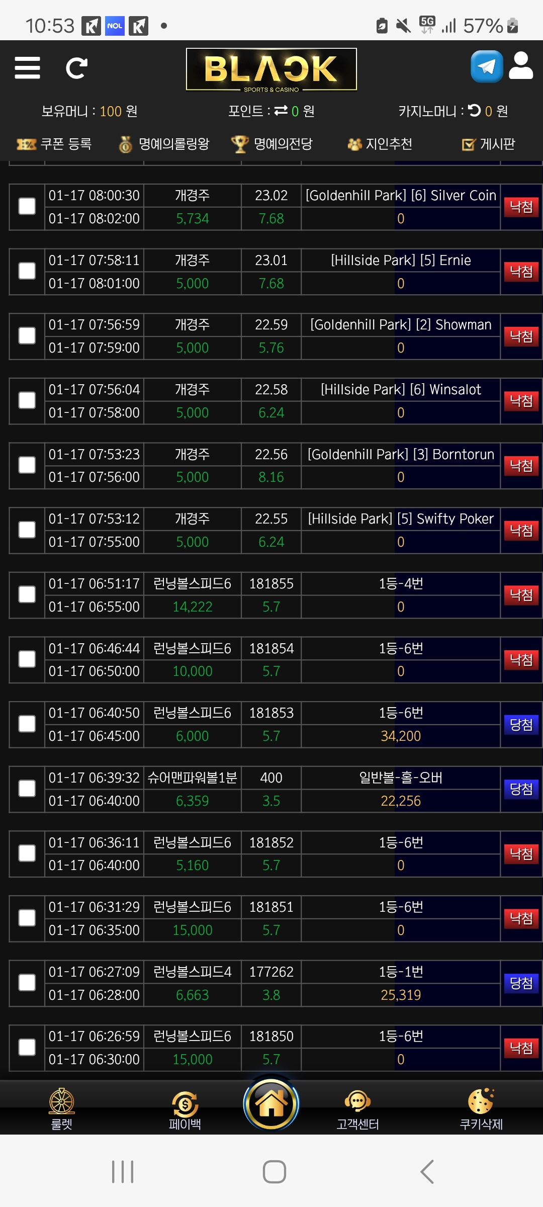Check the Silver Coin bet row checkbox
The height and width of the screenshot is (1207, 543).
(27, 206)
